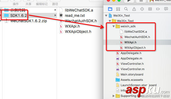Open the Debug navigator icon
The width and height of the screenshot is (171, 99).
point(150,9)
